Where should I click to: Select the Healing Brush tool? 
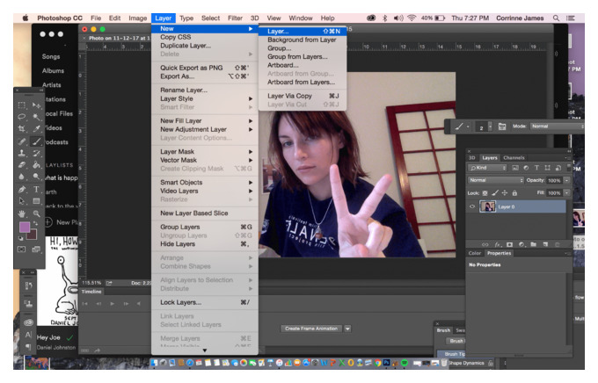22,141
